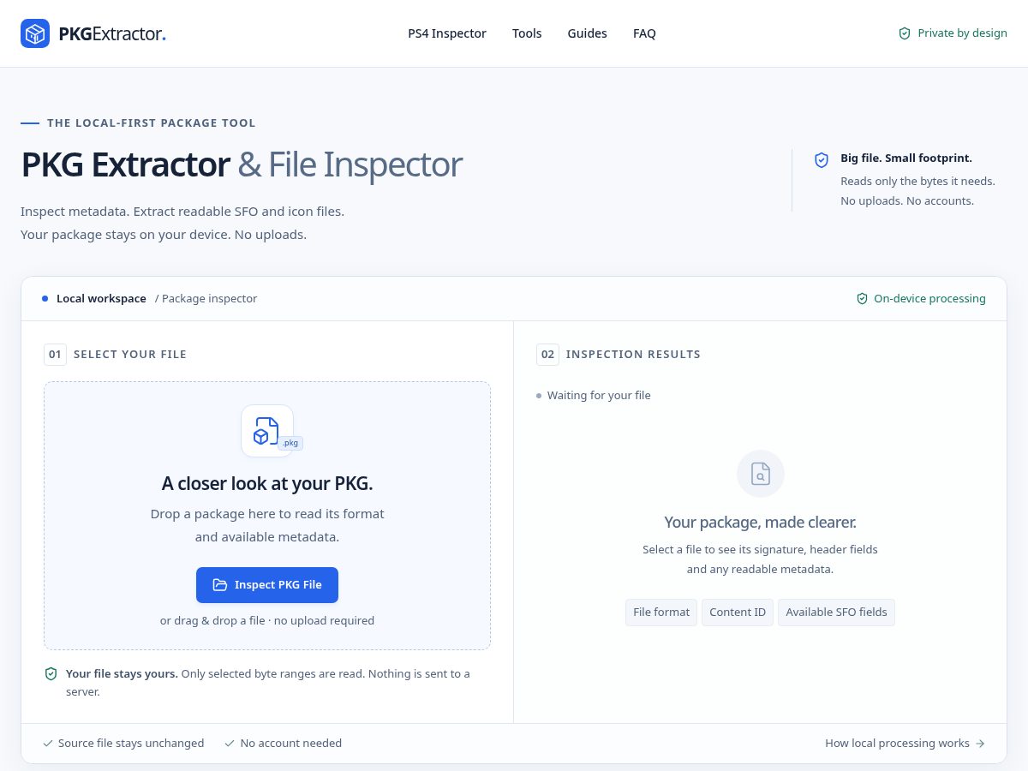The width and height of the screenshot is (1028, 771).
Task: Click the Content ID chip
Action: tap(738, 613)
